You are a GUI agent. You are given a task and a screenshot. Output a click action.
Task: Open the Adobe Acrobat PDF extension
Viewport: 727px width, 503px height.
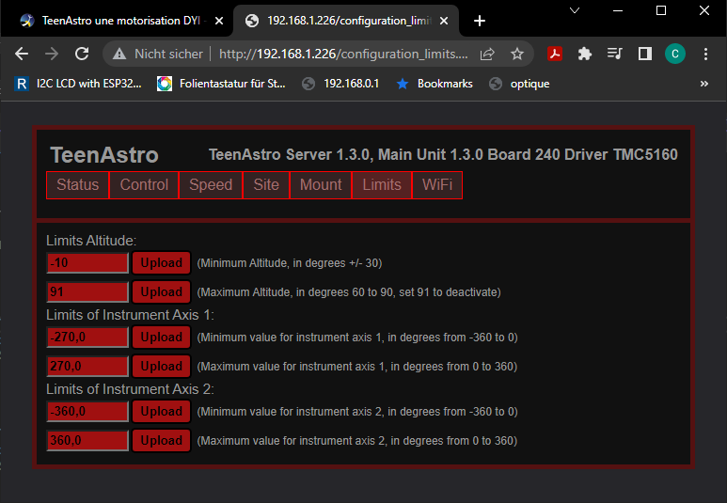tap(555, 54)
